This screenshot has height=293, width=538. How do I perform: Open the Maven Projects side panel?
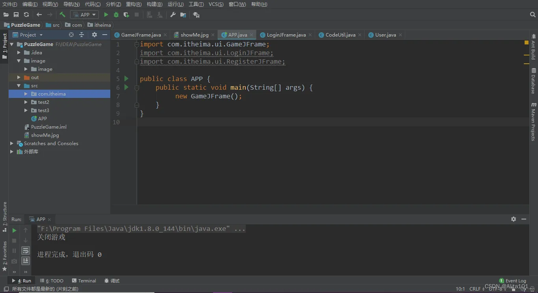pyautogui.click(x=533, y=122)
